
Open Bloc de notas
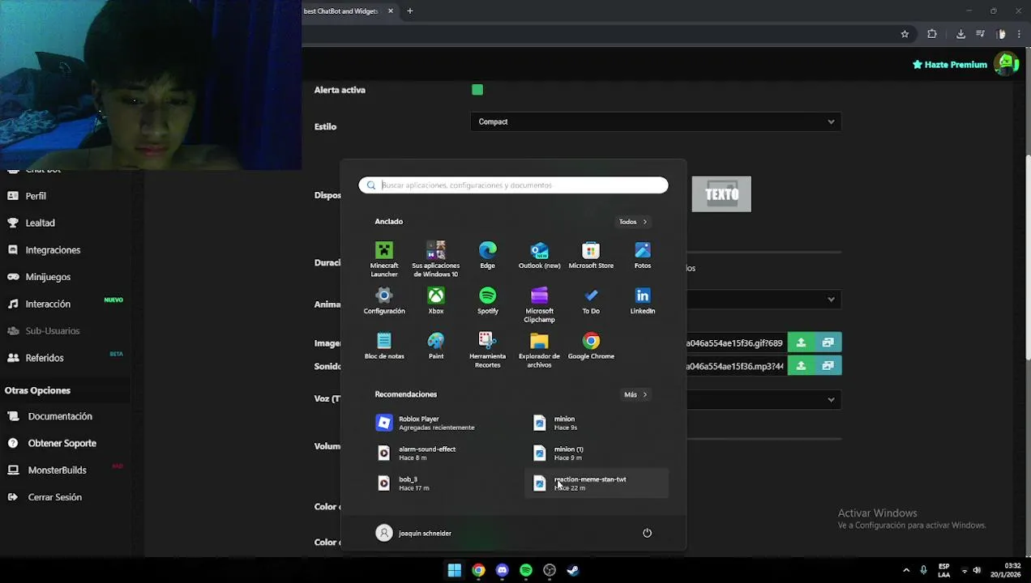click(x=384, y=346)
